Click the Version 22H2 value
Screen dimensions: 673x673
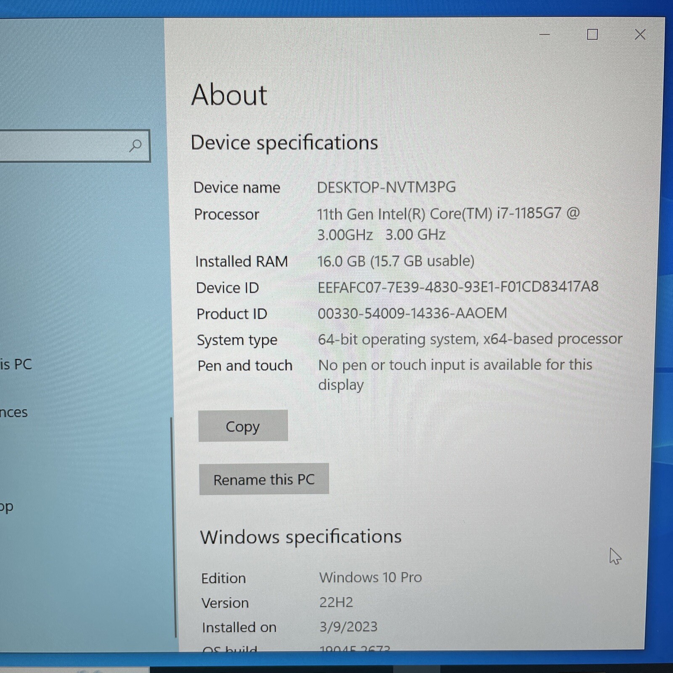click(336, 602)
